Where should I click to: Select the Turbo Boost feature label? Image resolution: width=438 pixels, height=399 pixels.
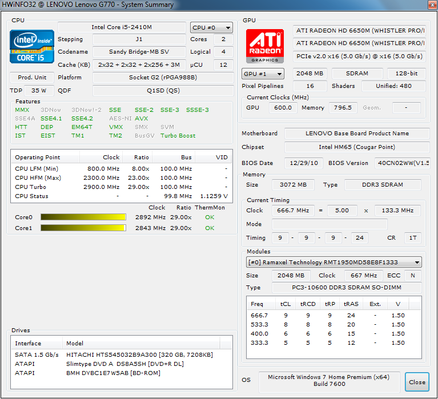(178, 136)
